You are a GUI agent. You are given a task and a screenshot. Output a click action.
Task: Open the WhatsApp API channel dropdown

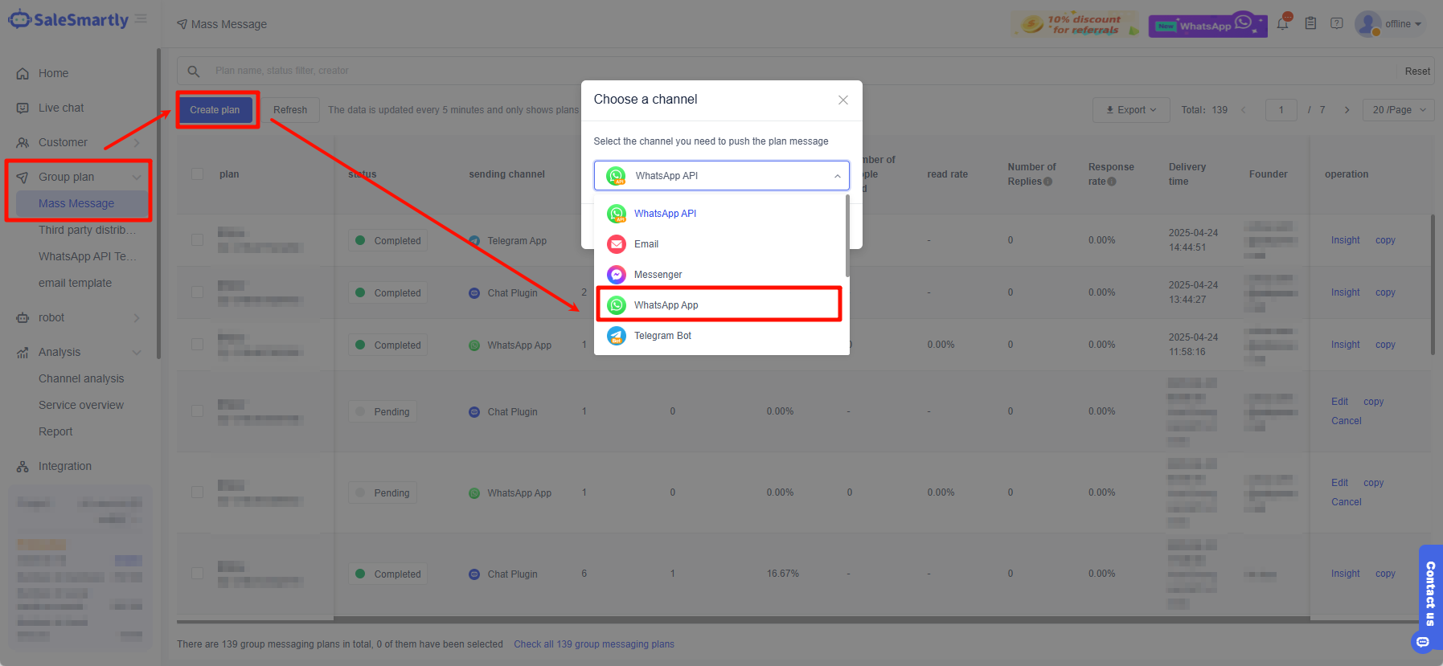(x=721, y=176)
